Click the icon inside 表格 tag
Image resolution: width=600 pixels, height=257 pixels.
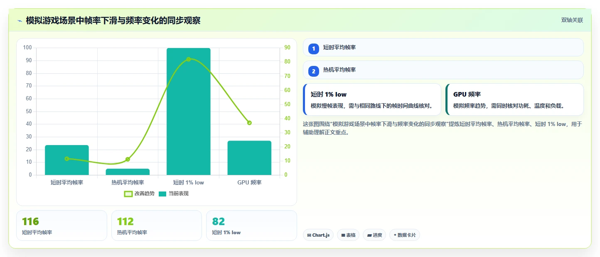[x=343, y=235]
